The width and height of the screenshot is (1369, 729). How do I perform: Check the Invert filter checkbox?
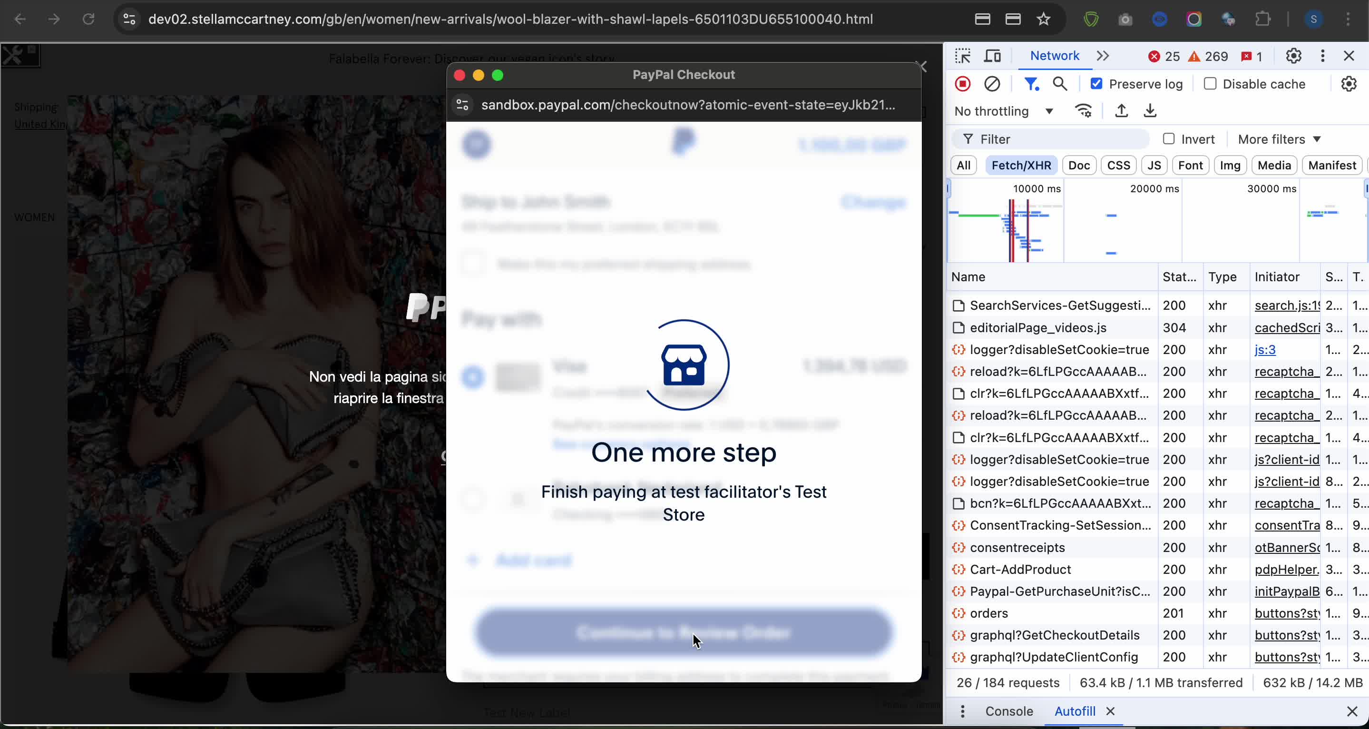tap(1169, 139)
